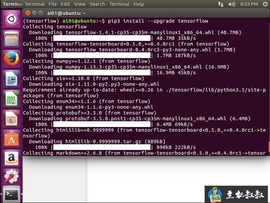The image size is (270, 203).
Task: Open the sound volume indicator
Action: (232, 4)
